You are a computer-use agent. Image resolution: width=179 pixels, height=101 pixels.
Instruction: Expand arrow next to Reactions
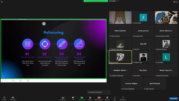point(110,98)
